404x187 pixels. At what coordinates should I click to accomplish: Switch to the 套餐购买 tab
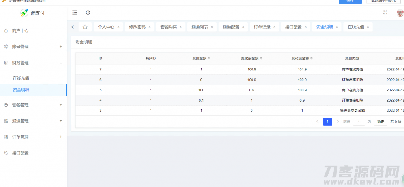(x=168, y=27)
